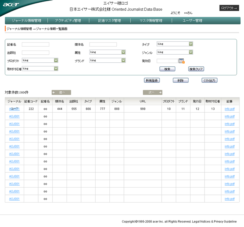Go to next page with 次へ button
The width and height of the screenshot is (244, 227).
click(x=153, y=92)
